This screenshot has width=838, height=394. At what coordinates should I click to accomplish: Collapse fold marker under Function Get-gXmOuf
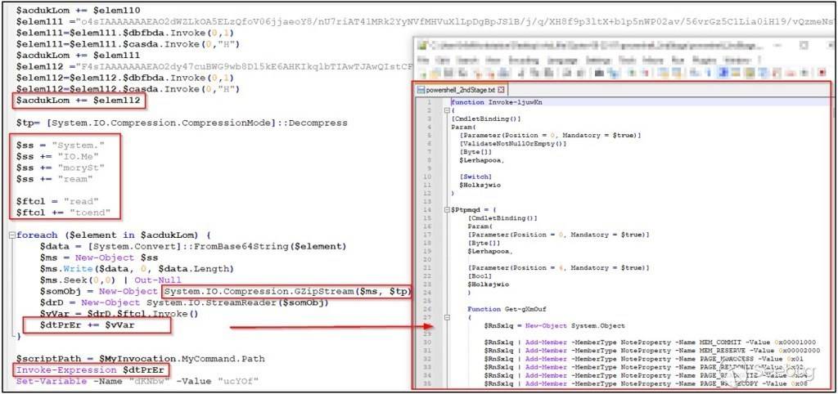[x=446, y=317]
